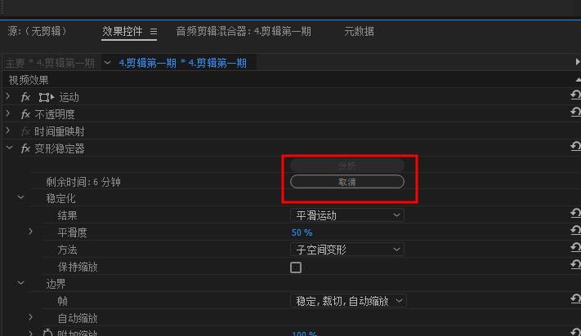
Task: Toggle the fx icon for 变形稳定器
Action: coord(25,148)
